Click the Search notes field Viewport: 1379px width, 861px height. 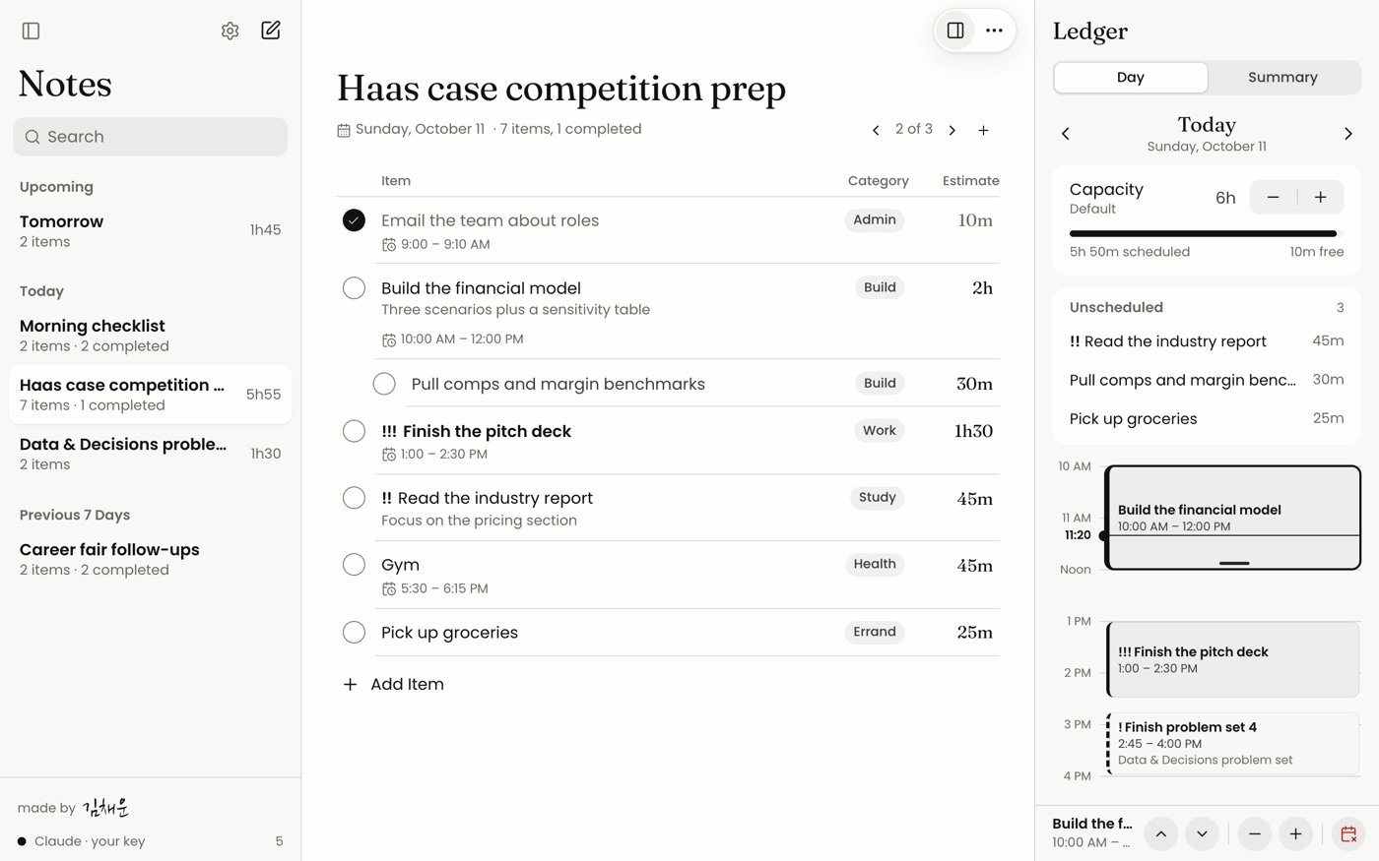click(150, 137)
